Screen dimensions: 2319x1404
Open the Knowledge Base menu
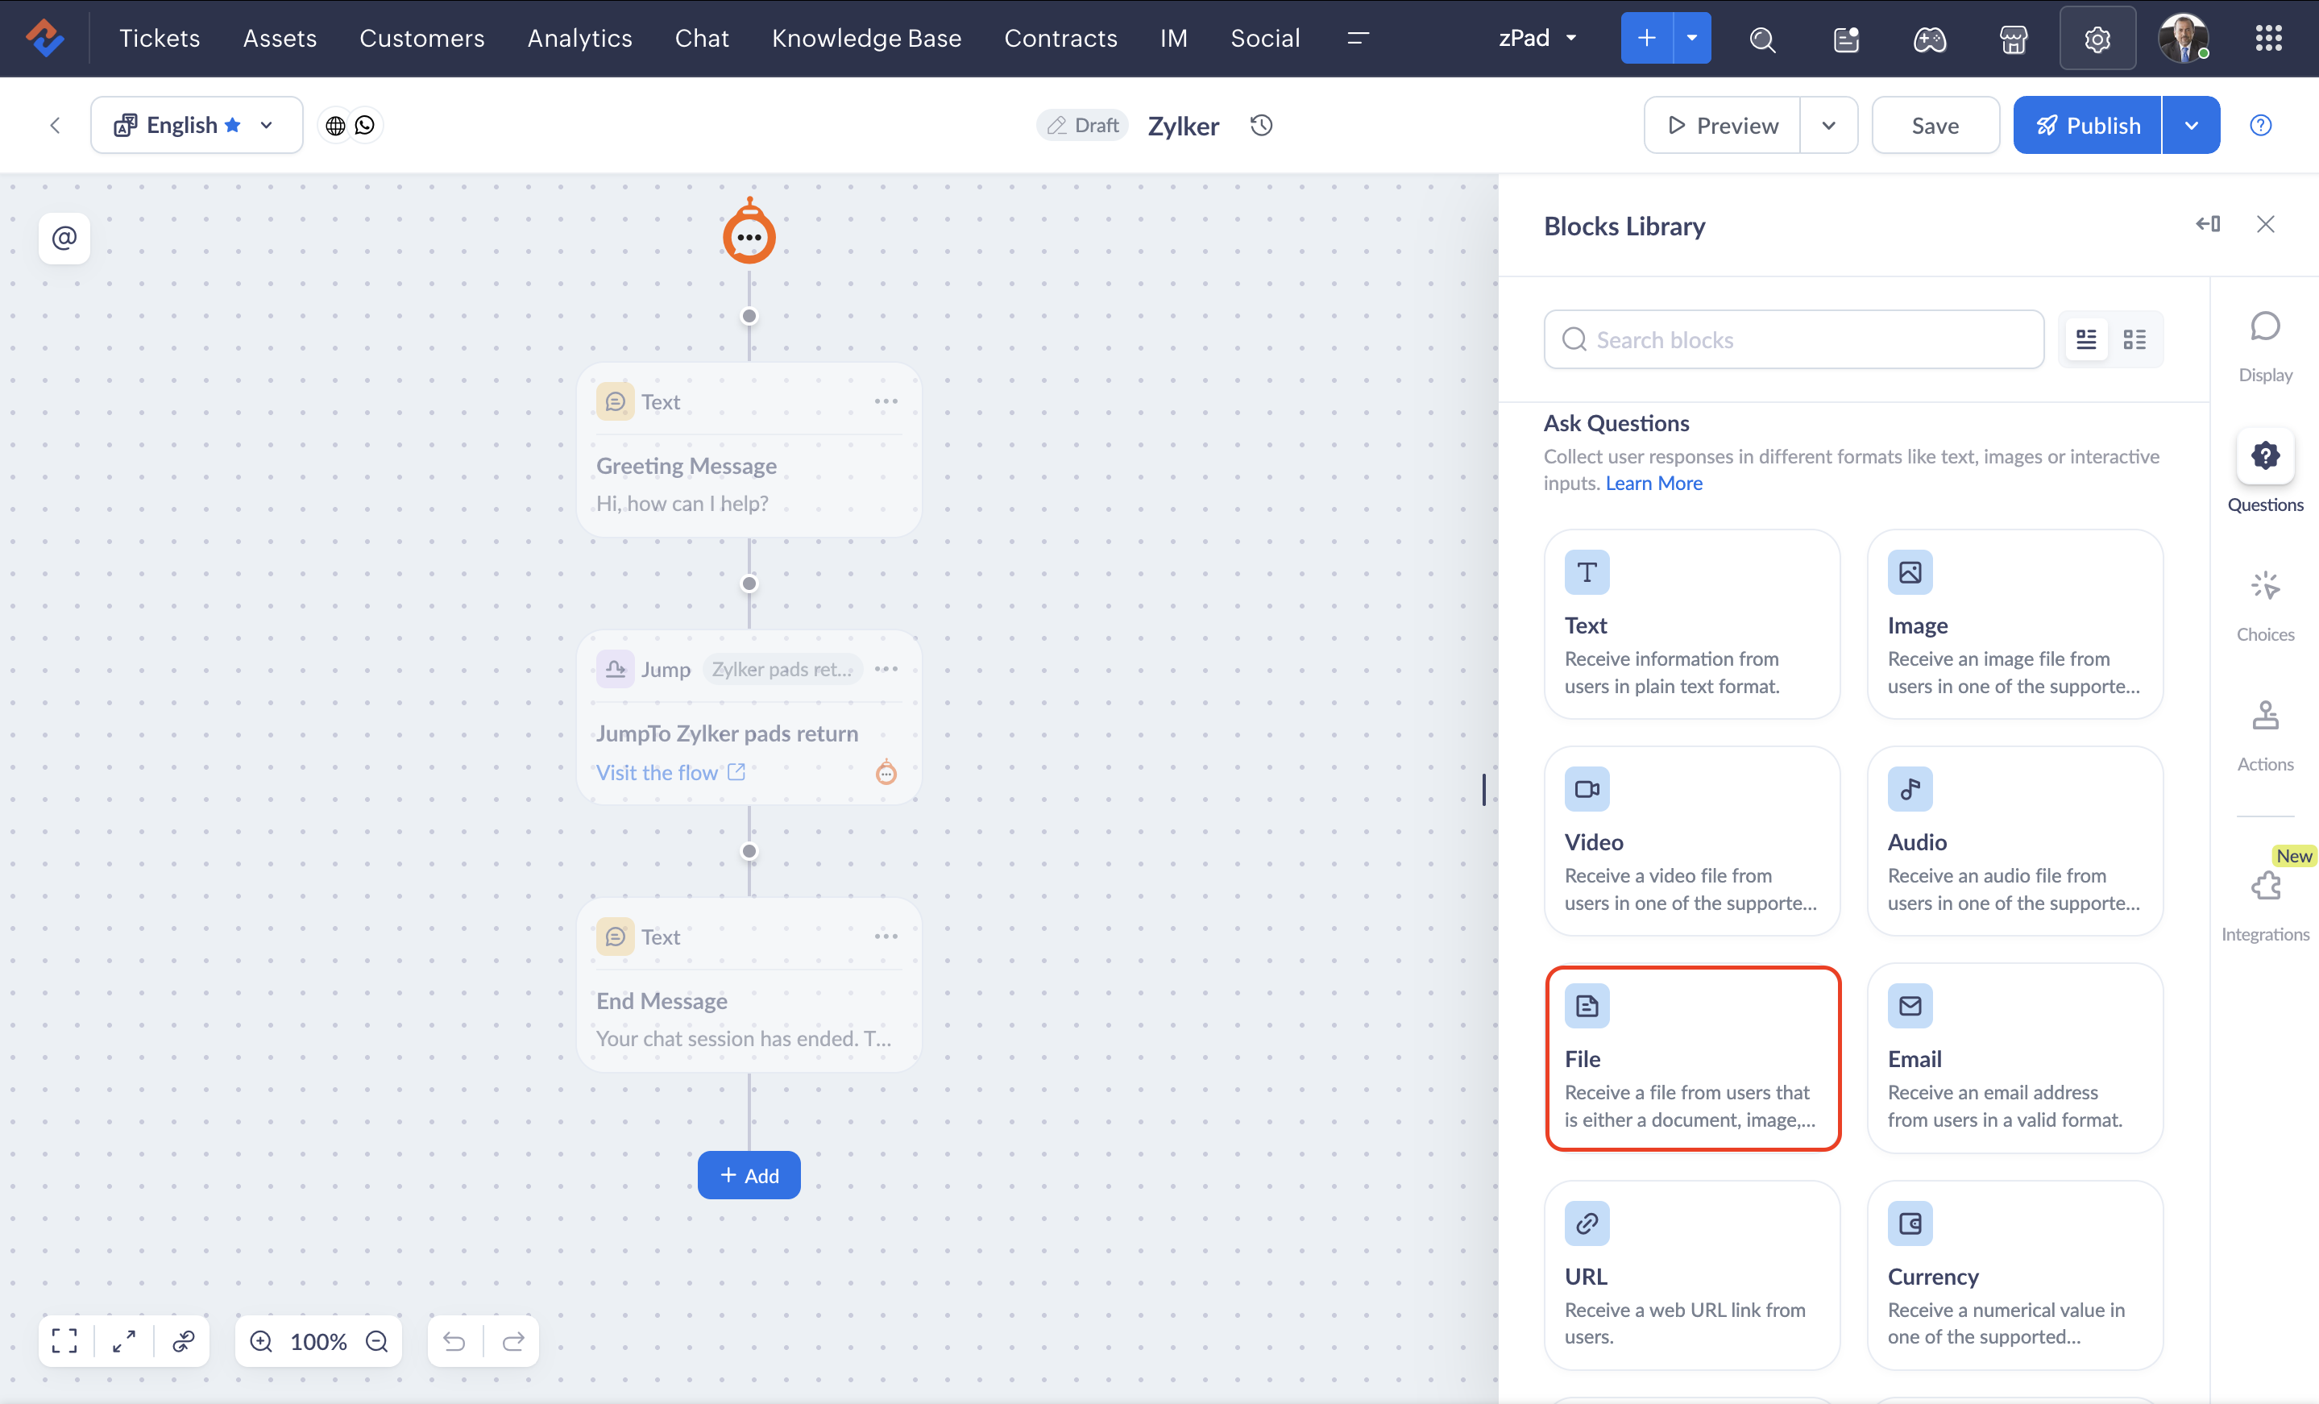(x=866, y=39)
